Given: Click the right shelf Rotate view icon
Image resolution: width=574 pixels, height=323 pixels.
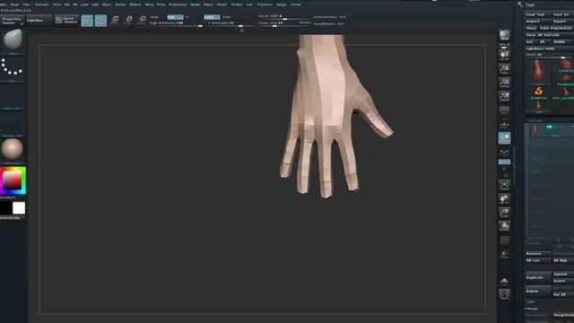Looking at the screenshot, I should pyautogui.click(x=504, y=226).
